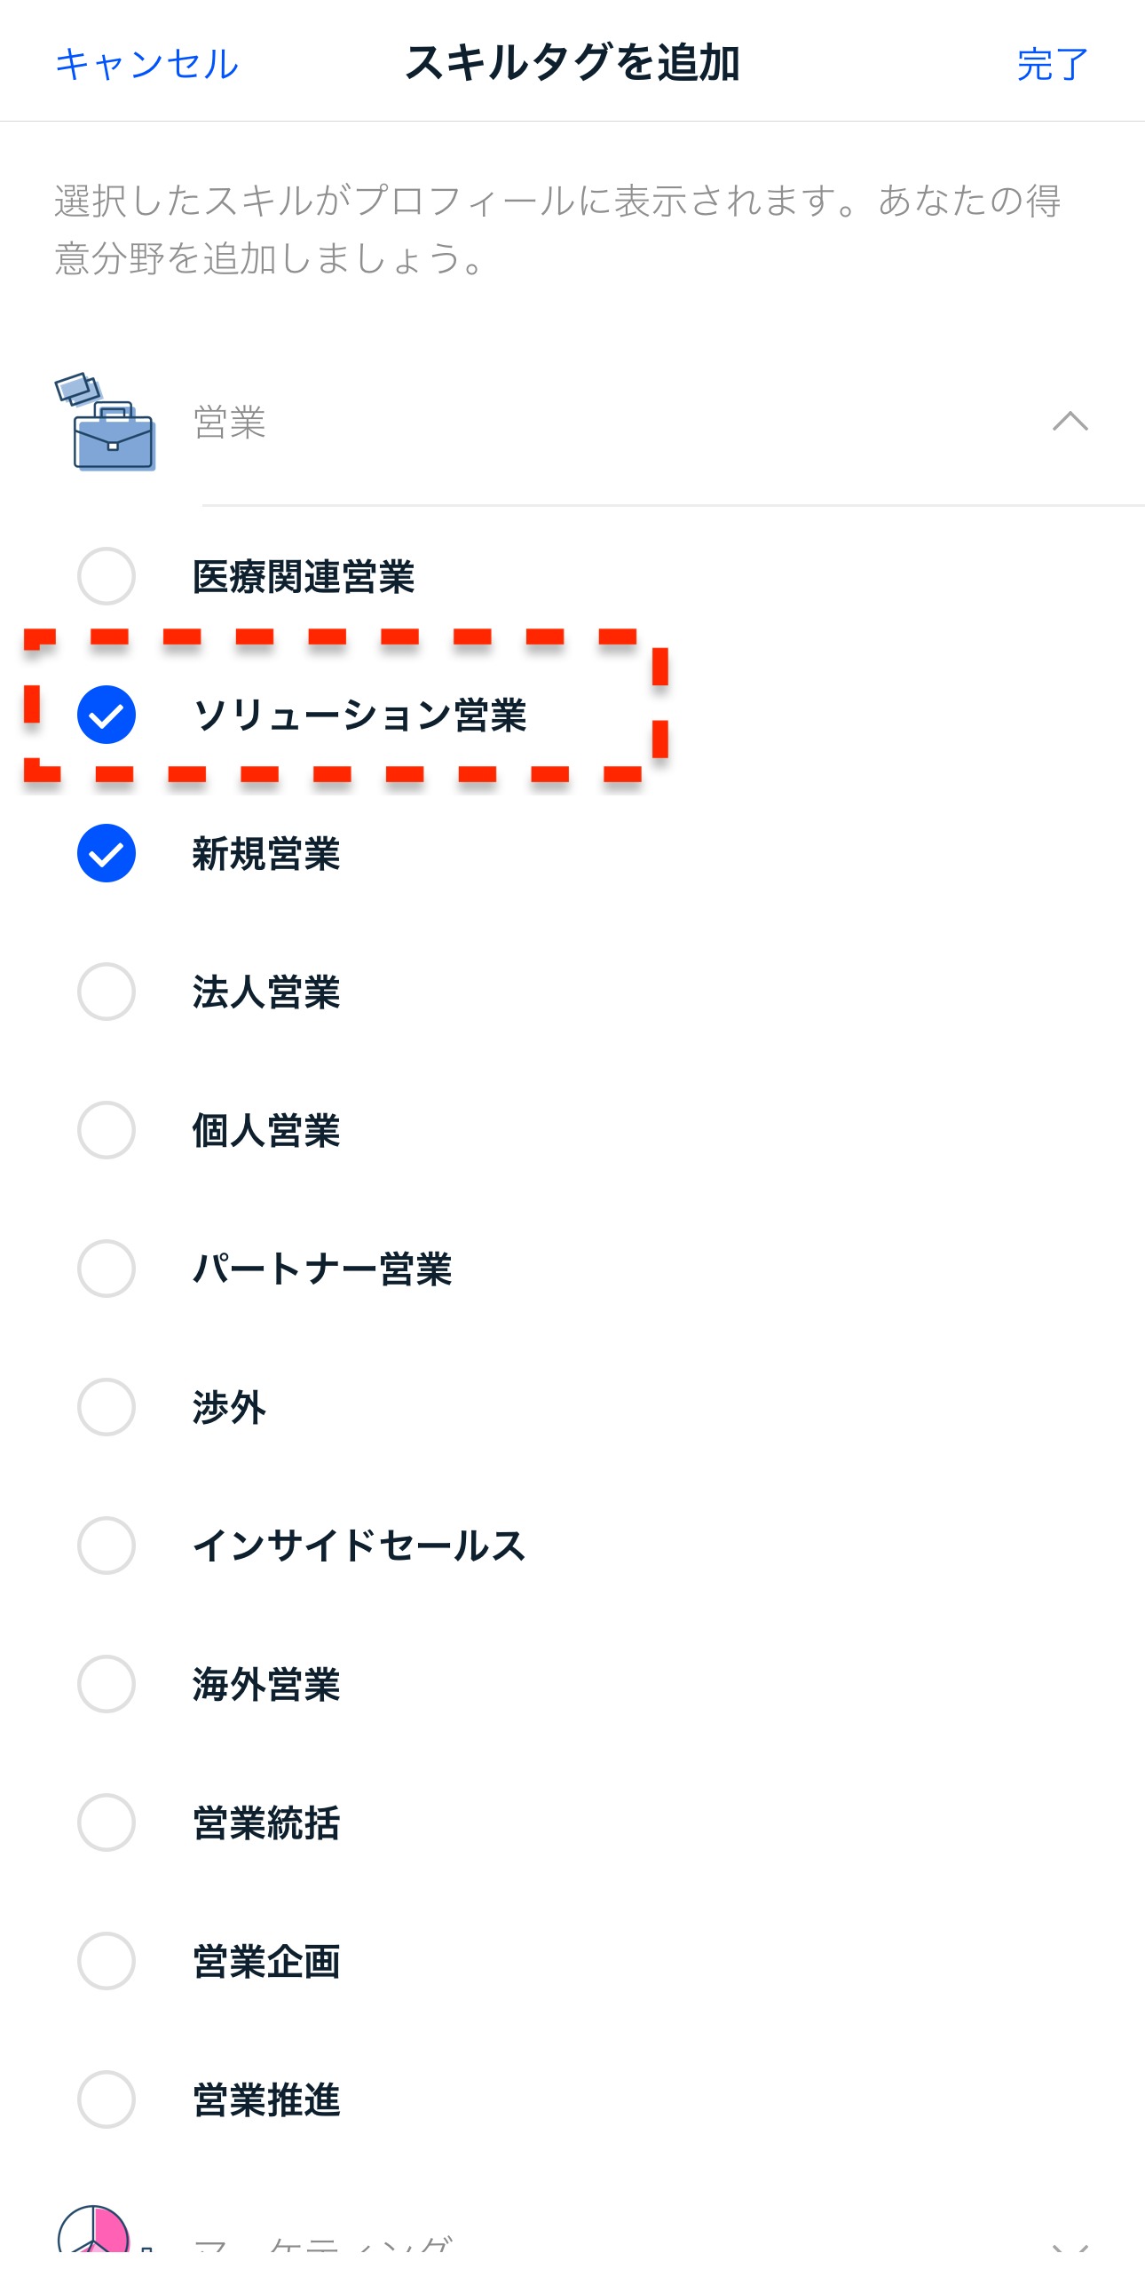Screen dimensions: 1145x2277
Task: Uncheck the ソリューション営業 checkbox
Action: (107, 715)
